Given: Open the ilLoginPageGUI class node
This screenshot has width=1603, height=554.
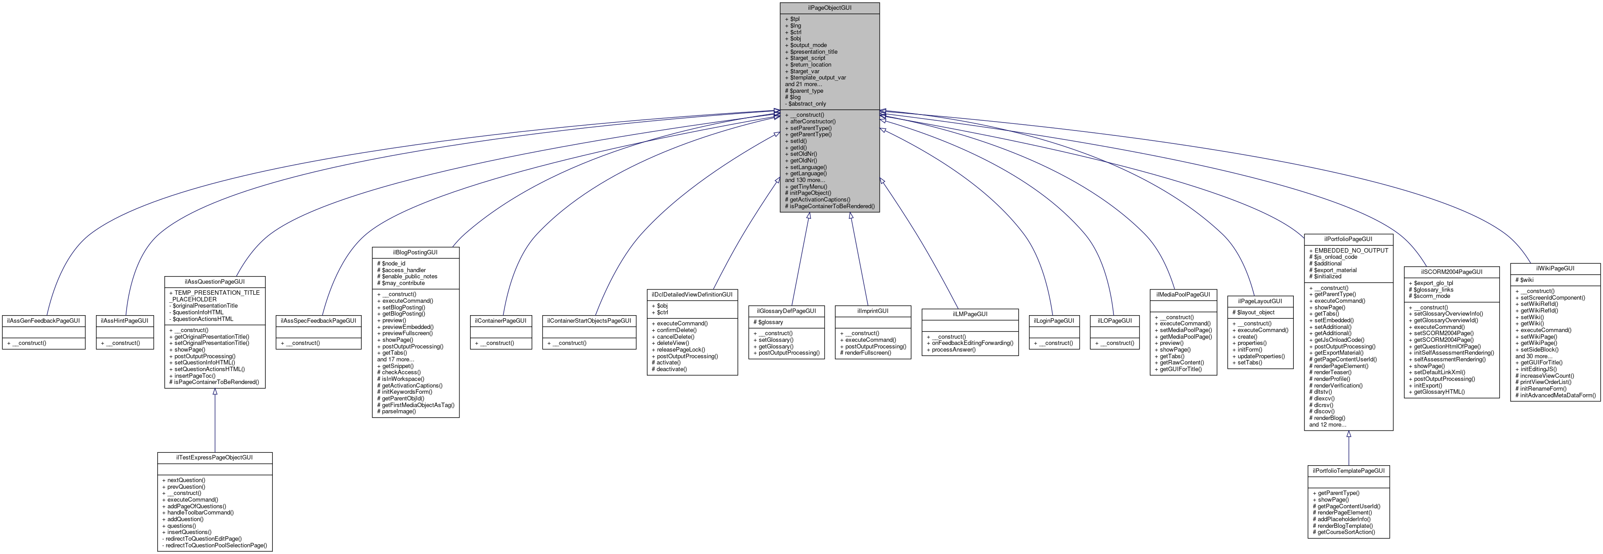Looking at the screenshot, I should (x=1053, y=332).
